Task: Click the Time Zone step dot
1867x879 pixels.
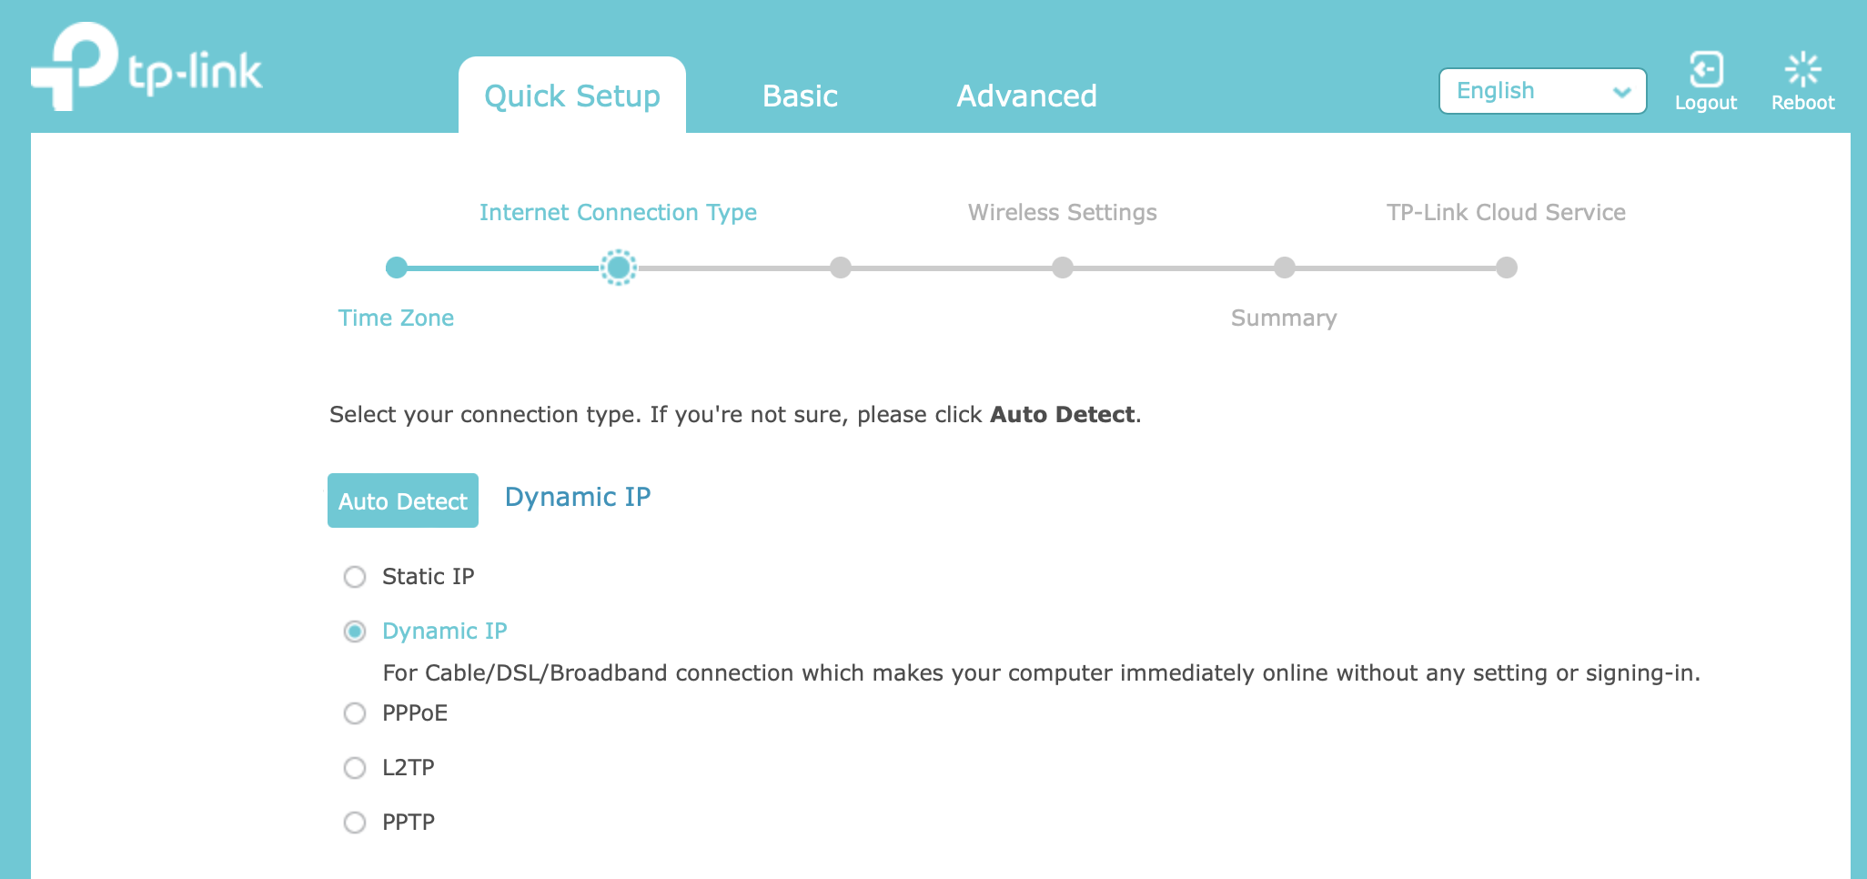Action: (397, 268)
